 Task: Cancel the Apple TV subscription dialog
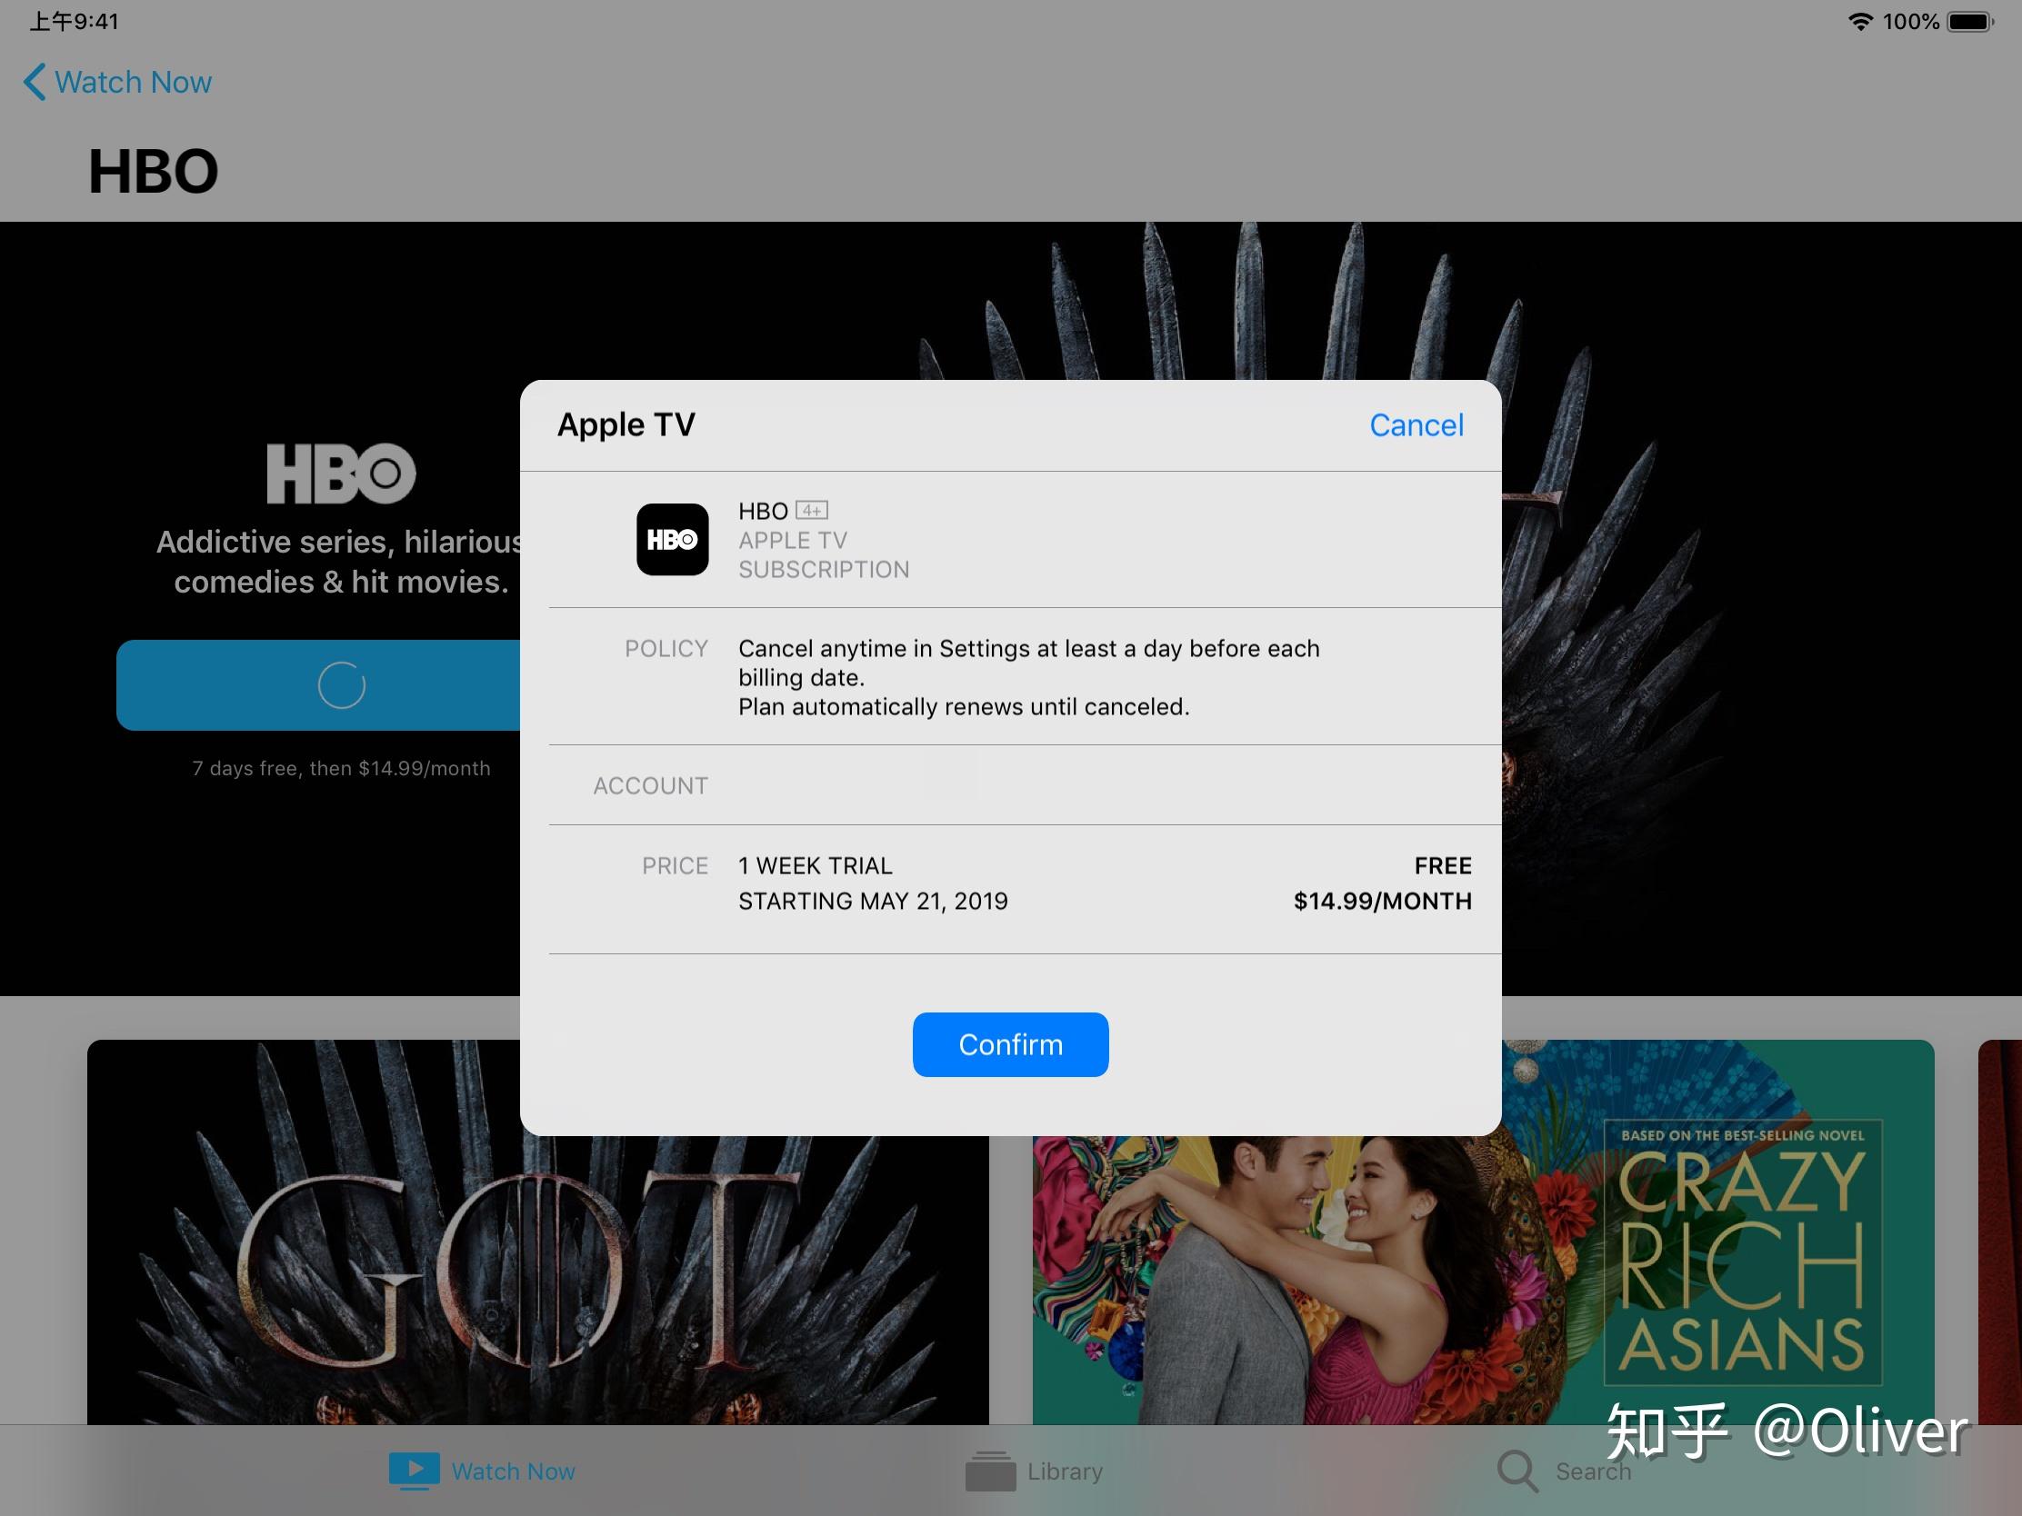tap(1416, 424)
